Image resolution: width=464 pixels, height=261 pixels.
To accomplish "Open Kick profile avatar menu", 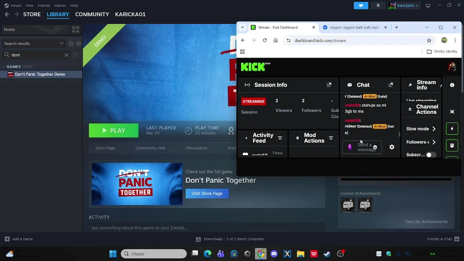I will tap(452, 67).
